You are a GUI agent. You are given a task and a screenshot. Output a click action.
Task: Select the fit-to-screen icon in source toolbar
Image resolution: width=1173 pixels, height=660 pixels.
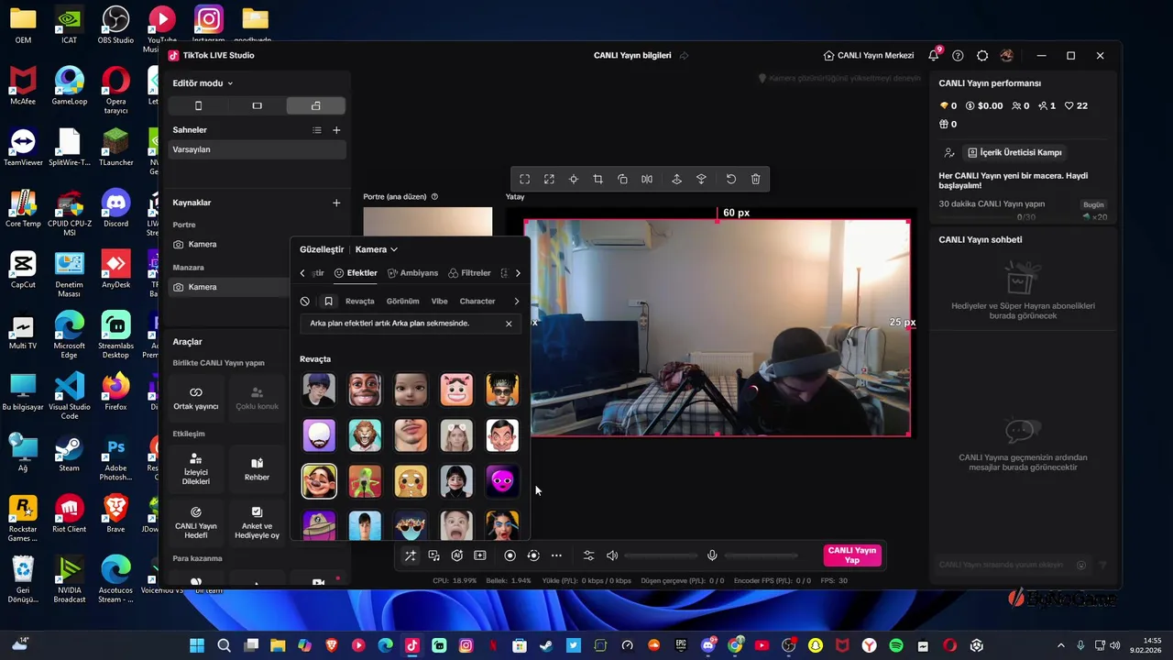pos(524,180)
